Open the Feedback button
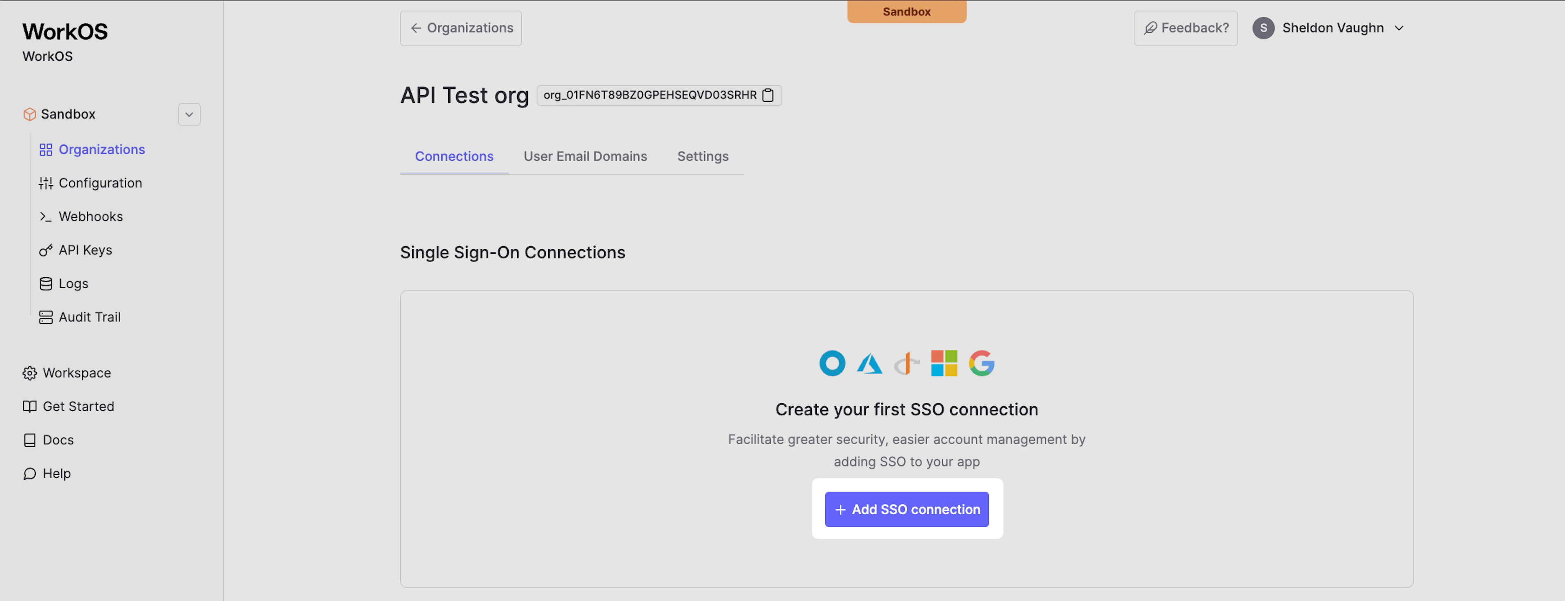 coord(1185,28)
